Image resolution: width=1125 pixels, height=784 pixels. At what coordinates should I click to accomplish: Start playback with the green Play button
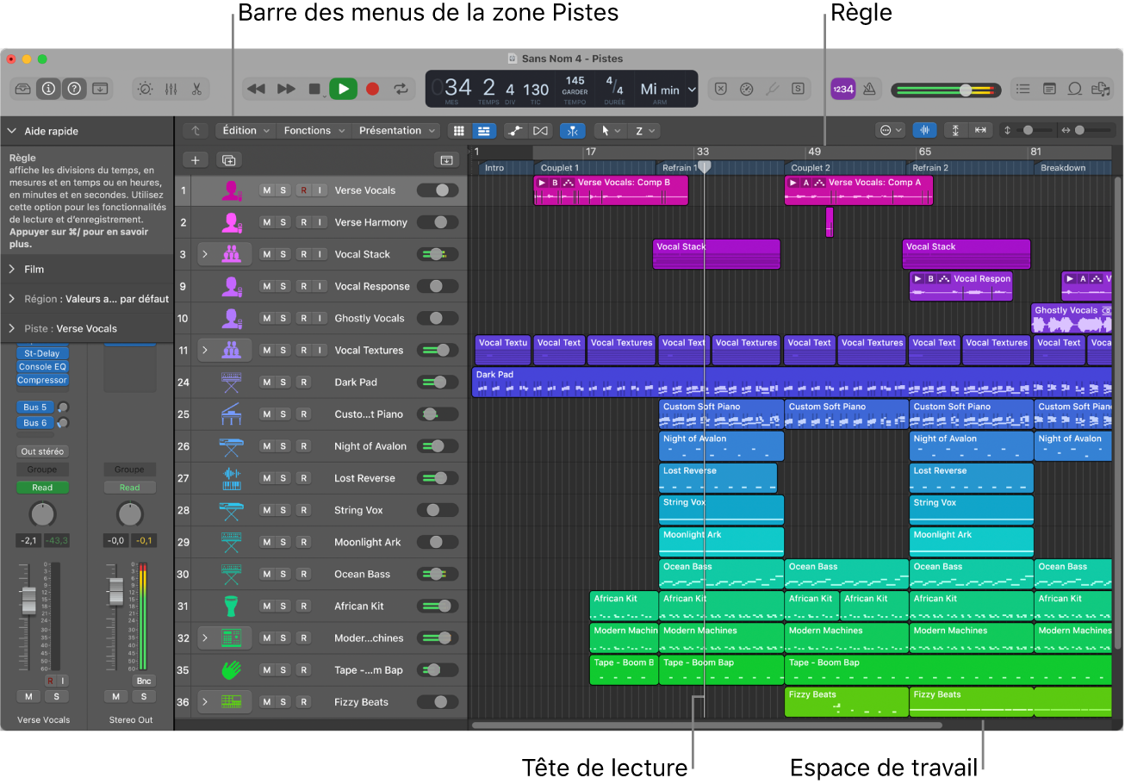click(x=343, y=89)
